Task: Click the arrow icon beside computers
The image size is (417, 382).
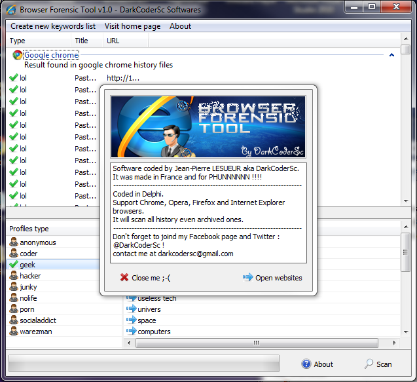Action: (x=132, y=331)
